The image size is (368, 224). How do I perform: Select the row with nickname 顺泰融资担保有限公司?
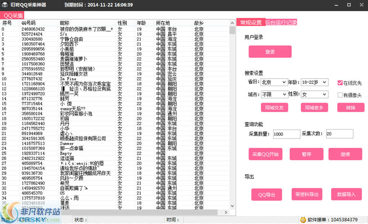115,138
